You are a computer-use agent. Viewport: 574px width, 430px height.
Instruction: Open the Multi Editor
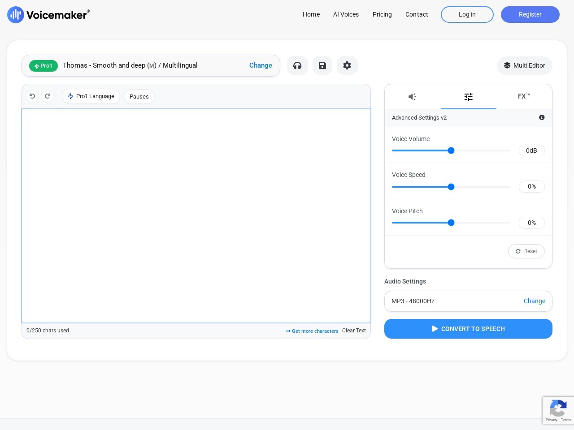pos(525,65)
